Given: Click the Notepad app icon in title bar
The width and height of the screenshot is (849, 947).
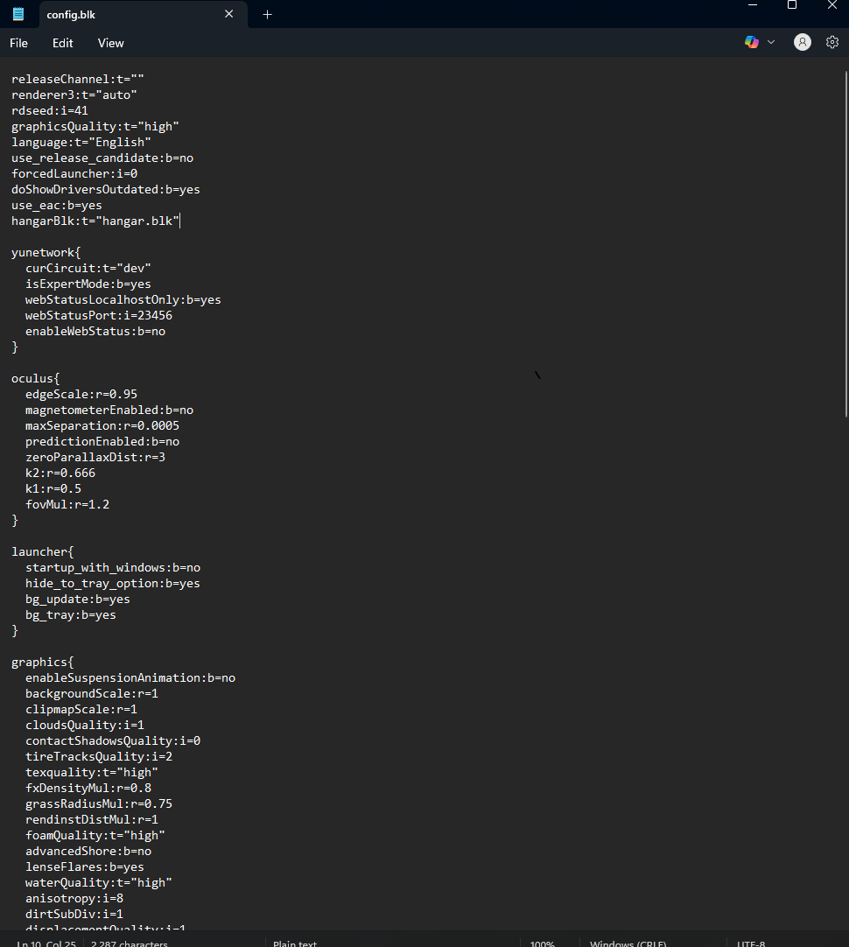Looking at the screenshot, I should pyautogui.click(x=18, y=14).
